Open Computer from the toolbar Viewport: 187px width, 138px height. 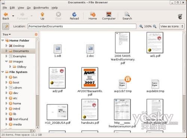pyautogui.click(x=109, y=16)
